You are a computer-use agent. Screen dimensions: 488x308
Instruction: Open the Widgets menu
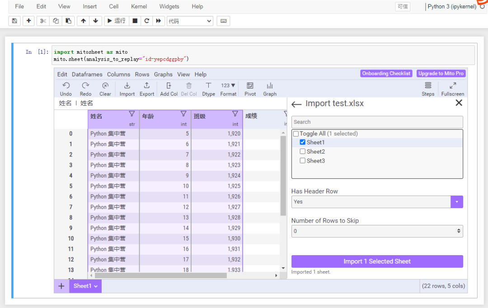coord(169,6)
